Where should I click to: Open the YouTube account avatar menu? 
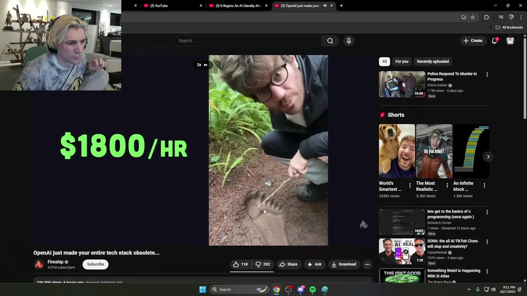510,41
